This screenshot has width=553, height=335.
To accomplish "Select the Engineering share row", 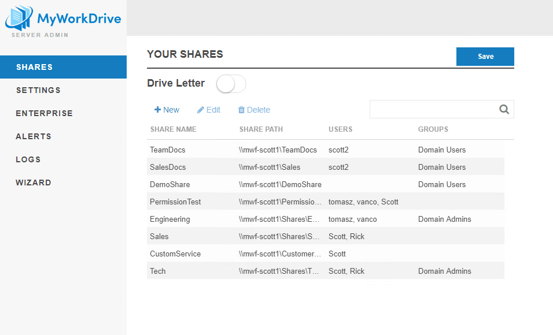I will coord(169,219).
